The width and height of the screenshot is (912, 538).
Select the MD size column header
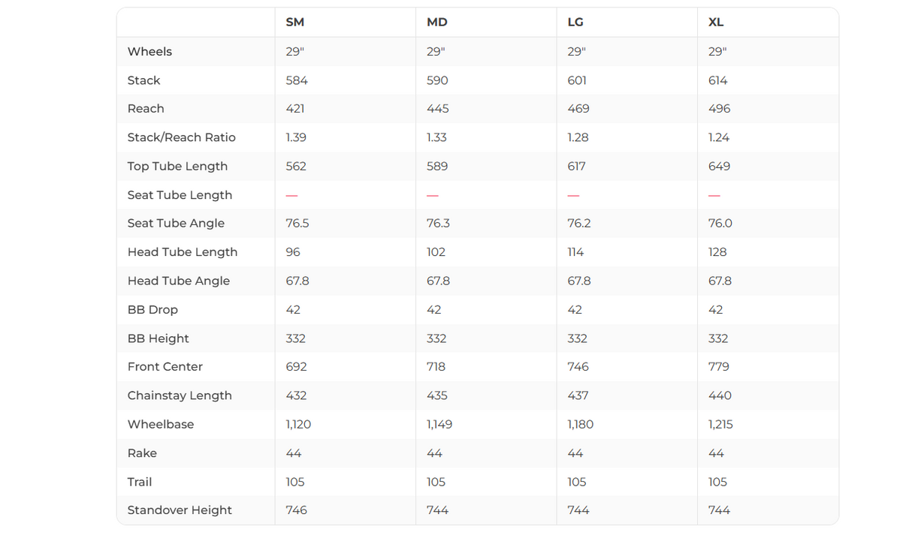coord(436,23)
